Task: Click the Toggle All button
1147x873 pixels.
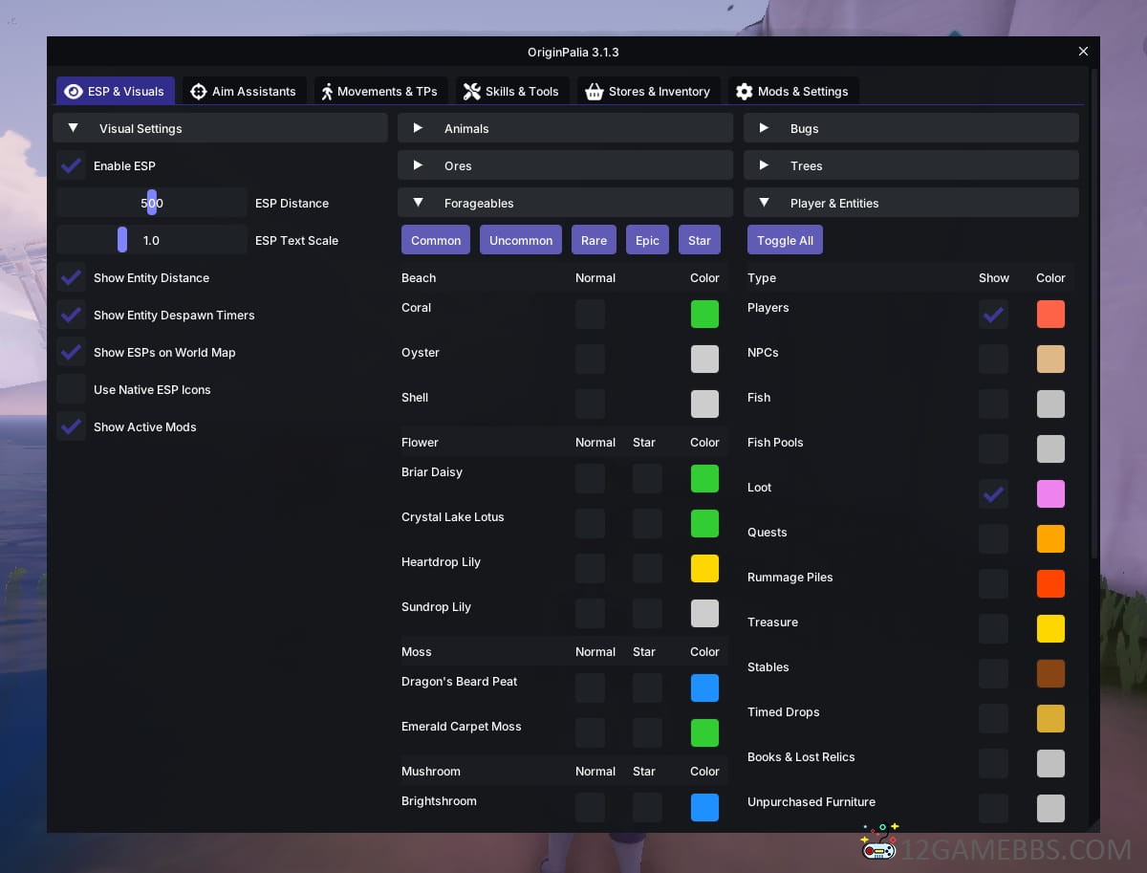Action: [x=785, y=240]
